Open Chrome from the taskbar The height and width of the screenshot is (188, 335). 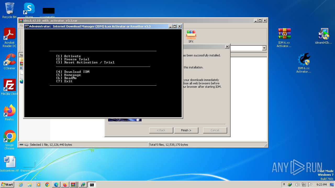(x=47, y=185)
